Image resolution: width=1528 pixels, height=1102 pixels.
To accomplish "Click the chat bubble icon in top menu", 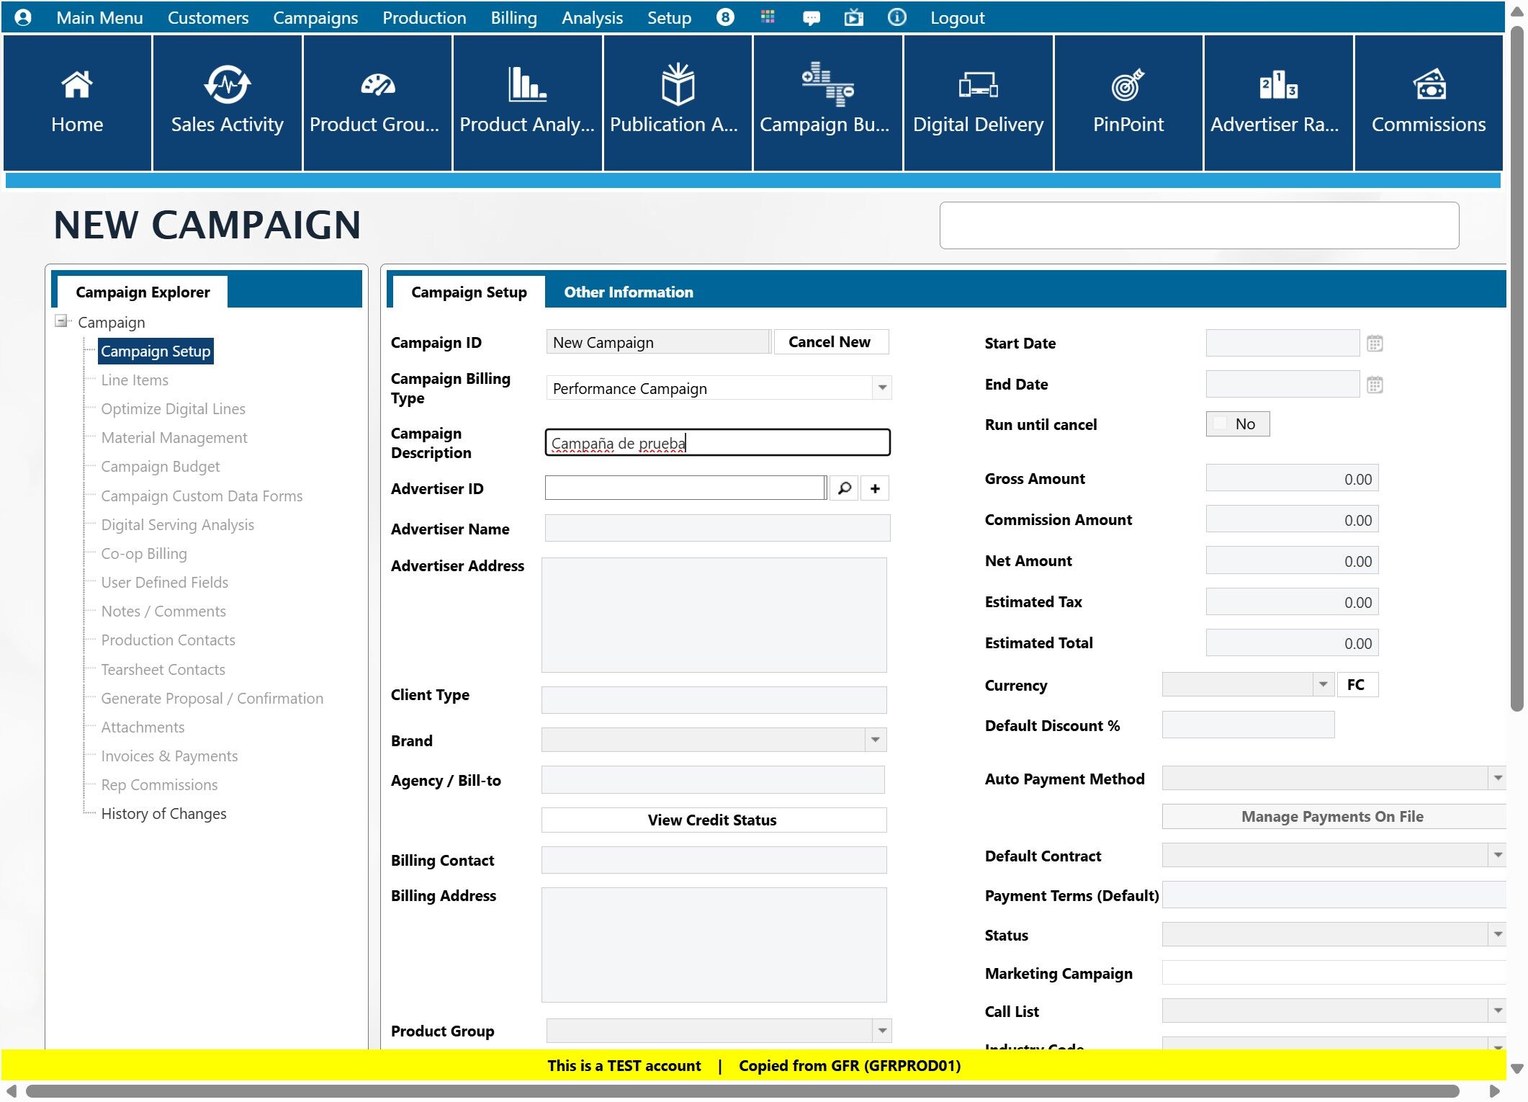I will (811, 18).
